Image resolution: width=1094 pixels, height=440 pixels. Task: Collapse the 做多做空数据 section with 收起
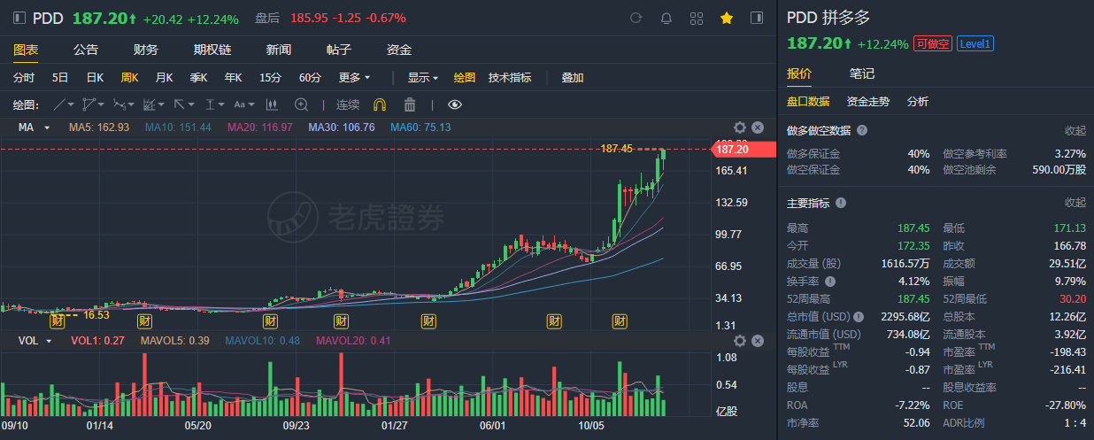tap(1075, 130)
